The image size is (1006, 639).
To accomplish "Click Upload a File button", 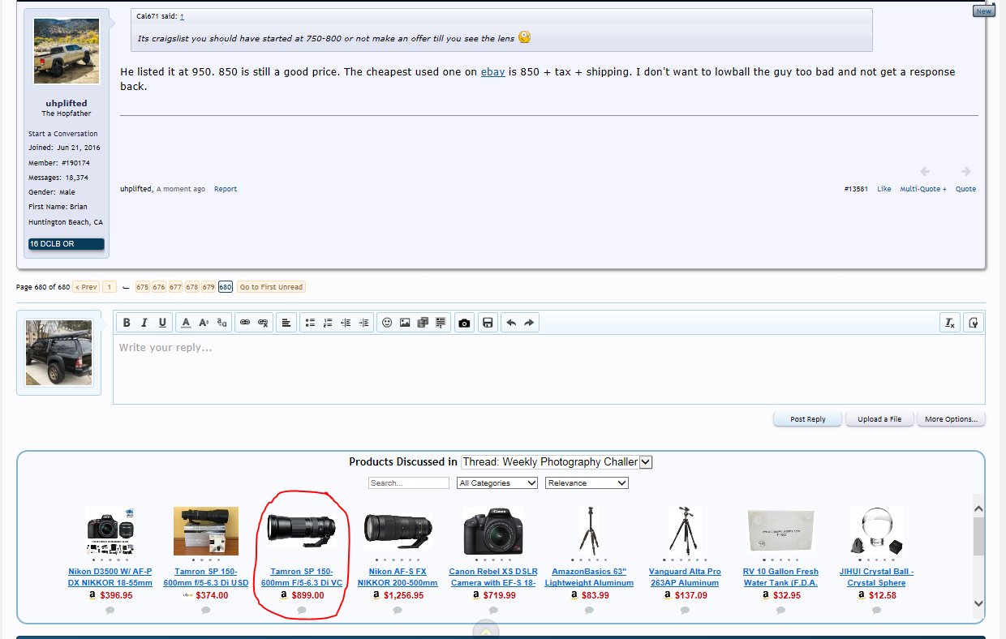I will pyautogui.click(x=879, y=419).
